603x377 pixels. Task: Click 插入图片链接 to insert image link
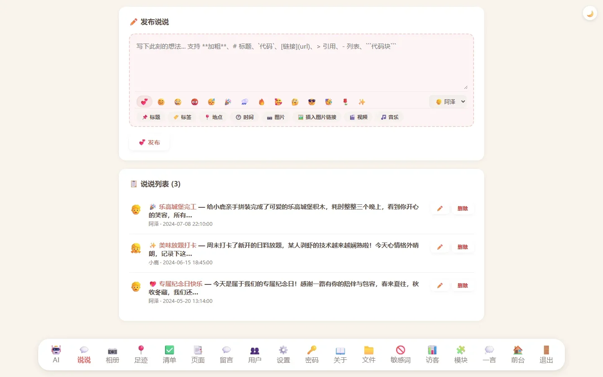[x=317, y=117]
